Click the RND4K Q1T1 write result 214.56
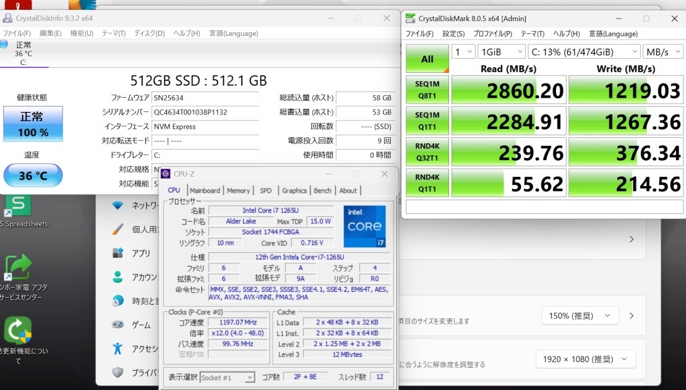The image size is (686, 390). pyautogui.click(x=625, y=183)
